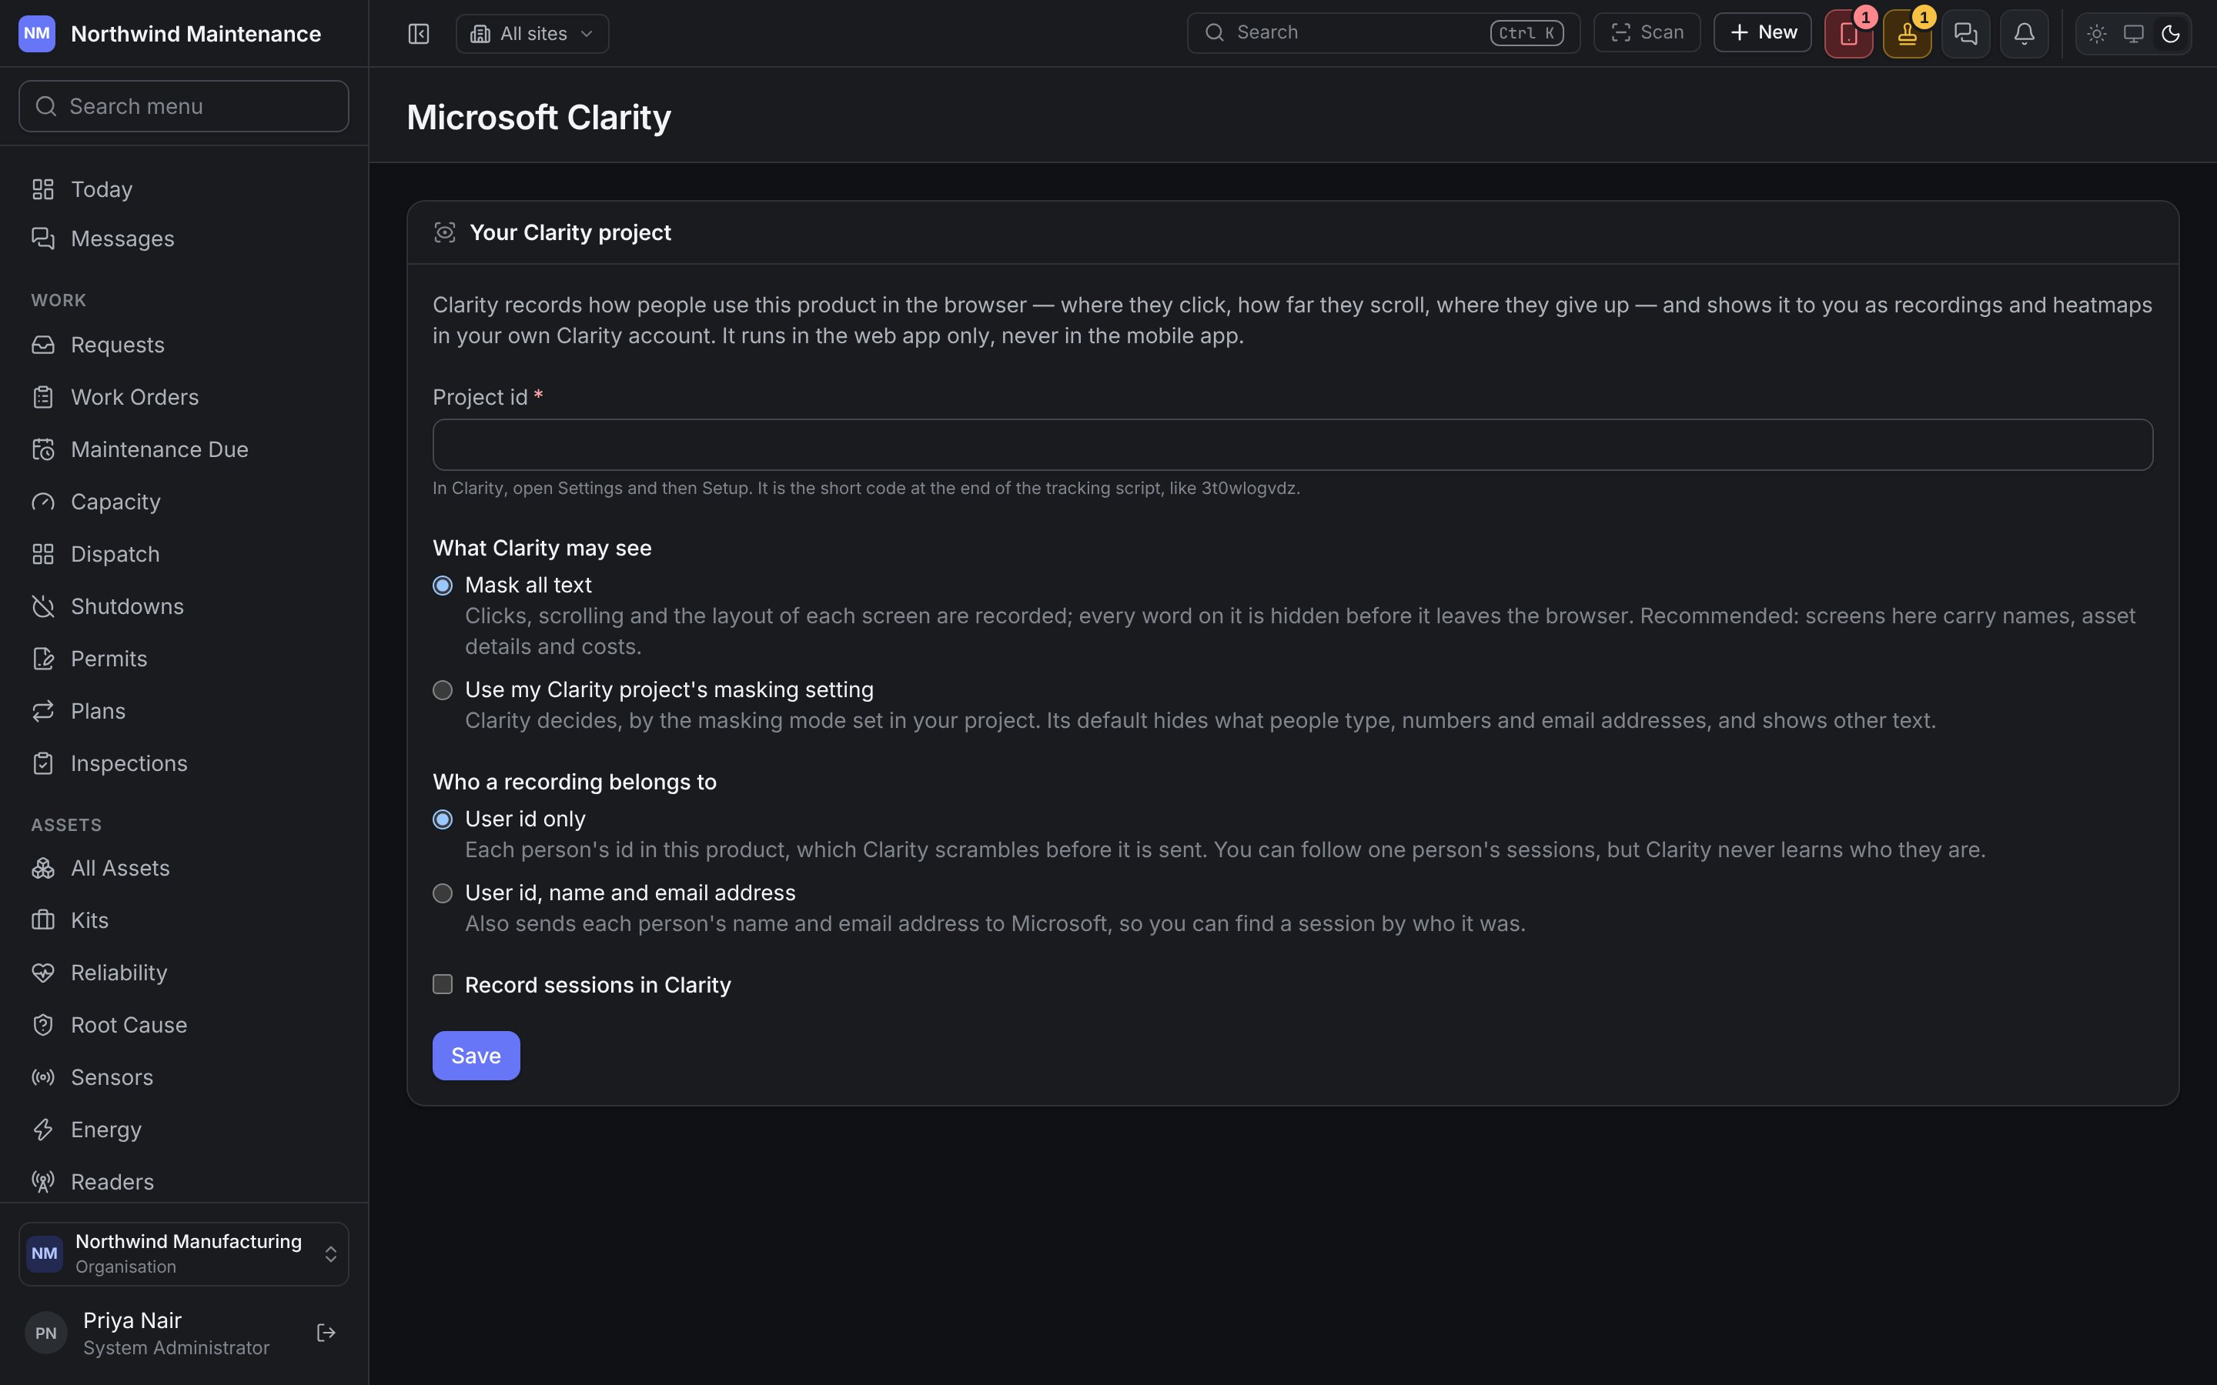Image resolution: width=2217 pixels, height=1385 pixels.
Task: Click the Scan button
Action: (x=1647, y=33)
